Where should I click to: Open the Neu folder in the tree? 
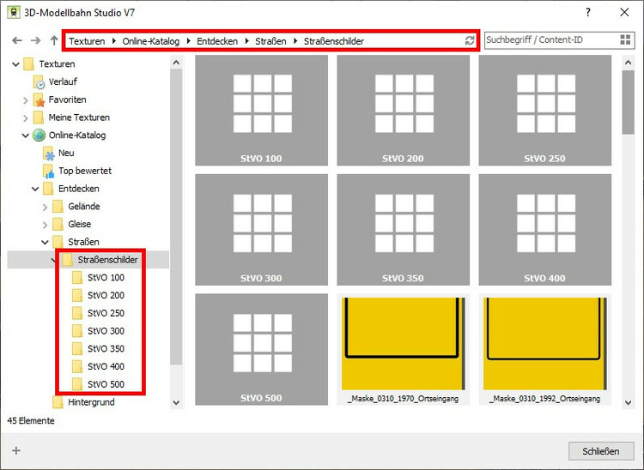[58, 153]
